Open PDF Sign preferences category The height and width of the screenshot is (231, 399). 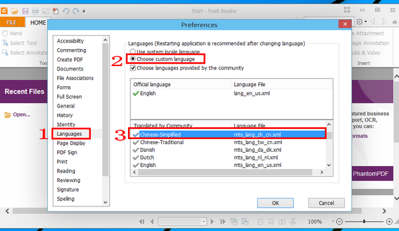(x=67, y=152)
